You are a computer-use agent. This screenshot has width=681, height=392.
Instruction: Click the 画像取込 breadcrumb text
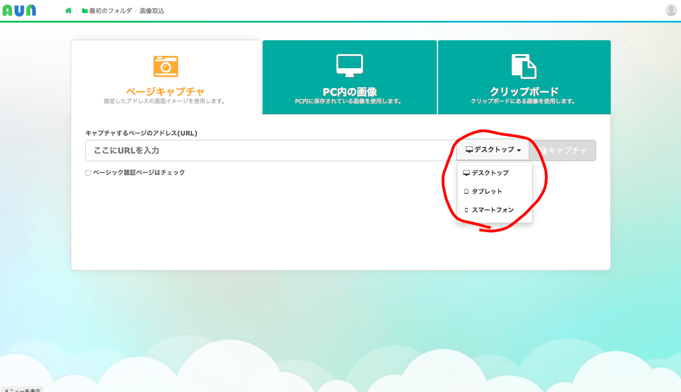point(152,10)
